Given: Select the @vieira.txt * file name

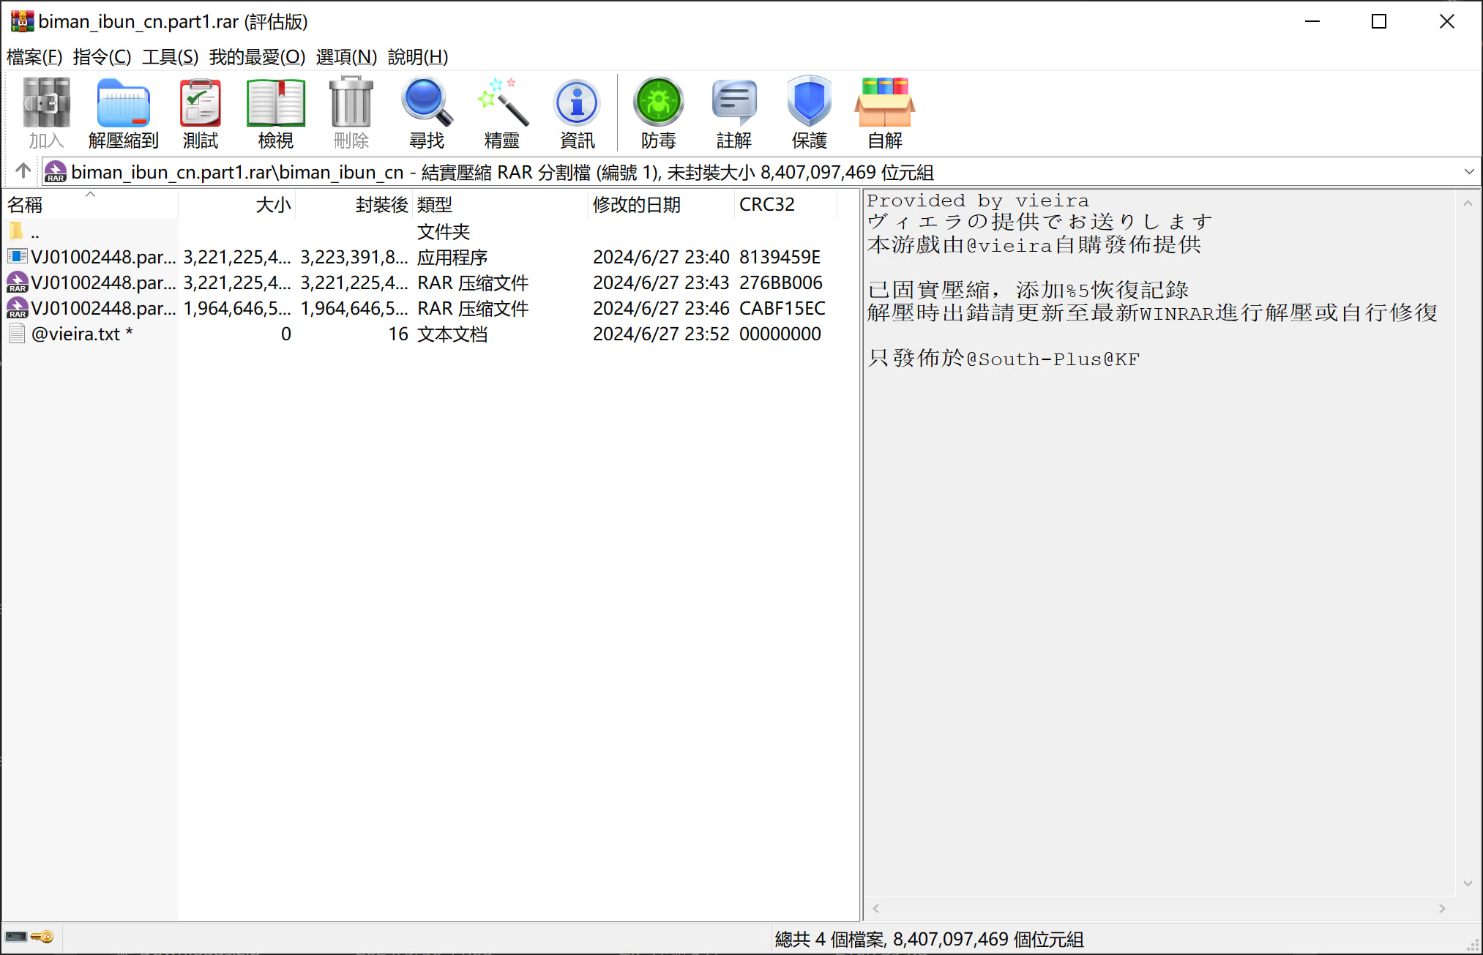Looking at the screenshot, I should coord(82,334).
